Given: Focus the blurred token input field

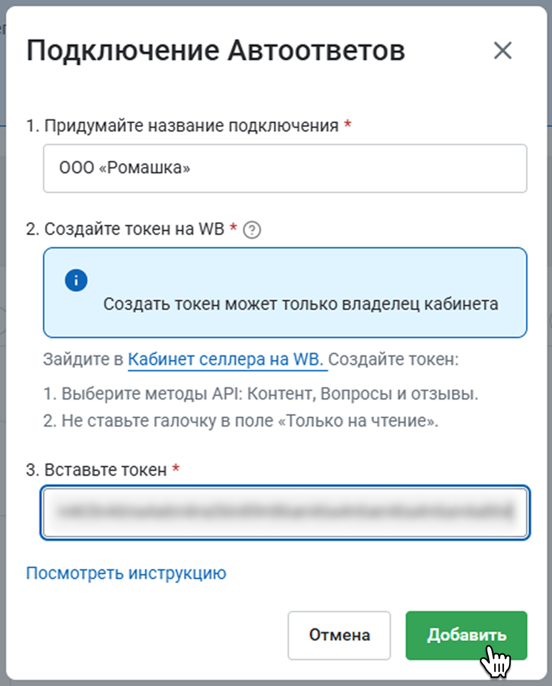Looking at the screenshot, I should (x=285, y=512).
